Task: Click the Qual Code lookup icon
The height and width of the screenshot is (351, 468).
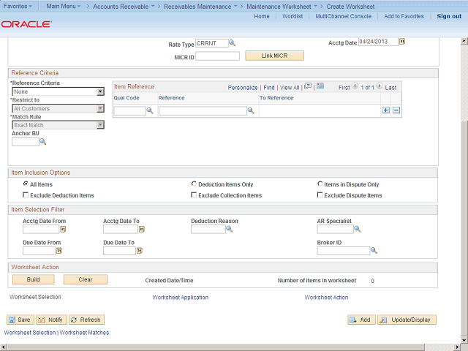Action: pos(150,110)
